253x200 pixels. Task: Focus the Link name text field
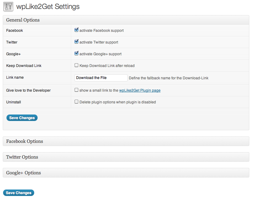[x=101, y=78]
